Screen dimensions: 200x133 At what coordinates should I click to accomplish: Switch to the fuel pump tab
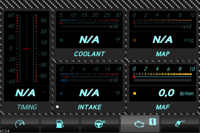[60, 124]
